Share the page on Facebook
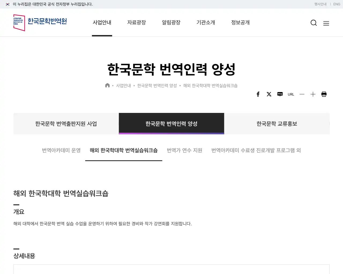 pyautogui.click(x=258, y=94)
